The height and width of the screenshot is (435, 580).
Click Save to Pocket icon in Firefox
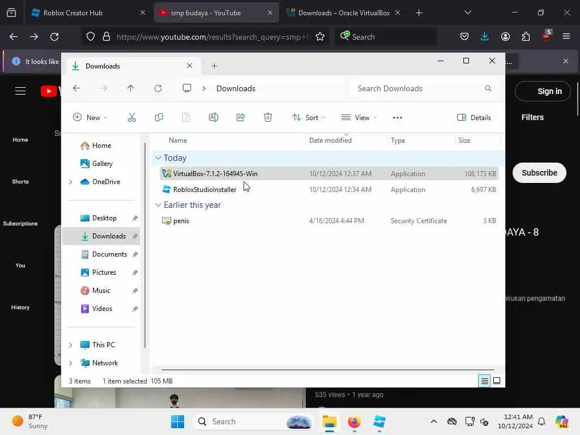464,37
